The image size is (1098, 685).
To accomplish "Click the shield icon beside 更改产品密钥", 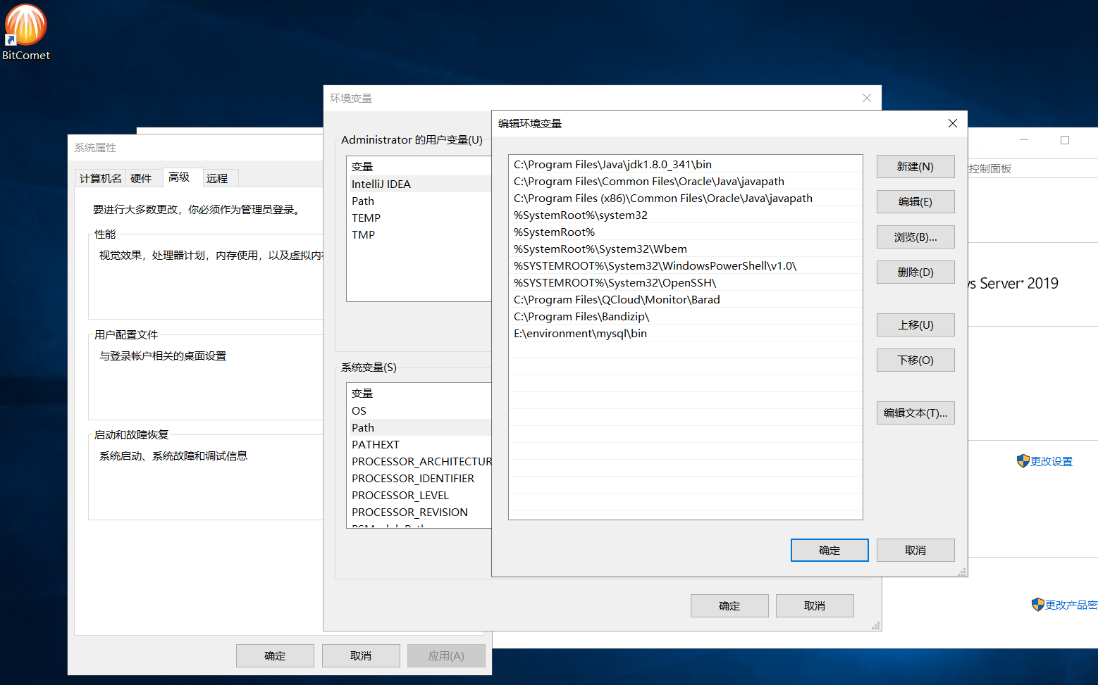I will click(1037, 605).
